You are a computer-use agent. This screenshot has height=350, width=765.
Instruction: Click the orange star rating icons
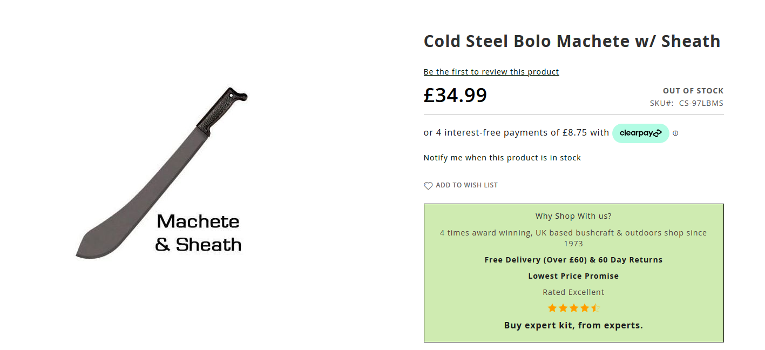(x=573, y=308)
